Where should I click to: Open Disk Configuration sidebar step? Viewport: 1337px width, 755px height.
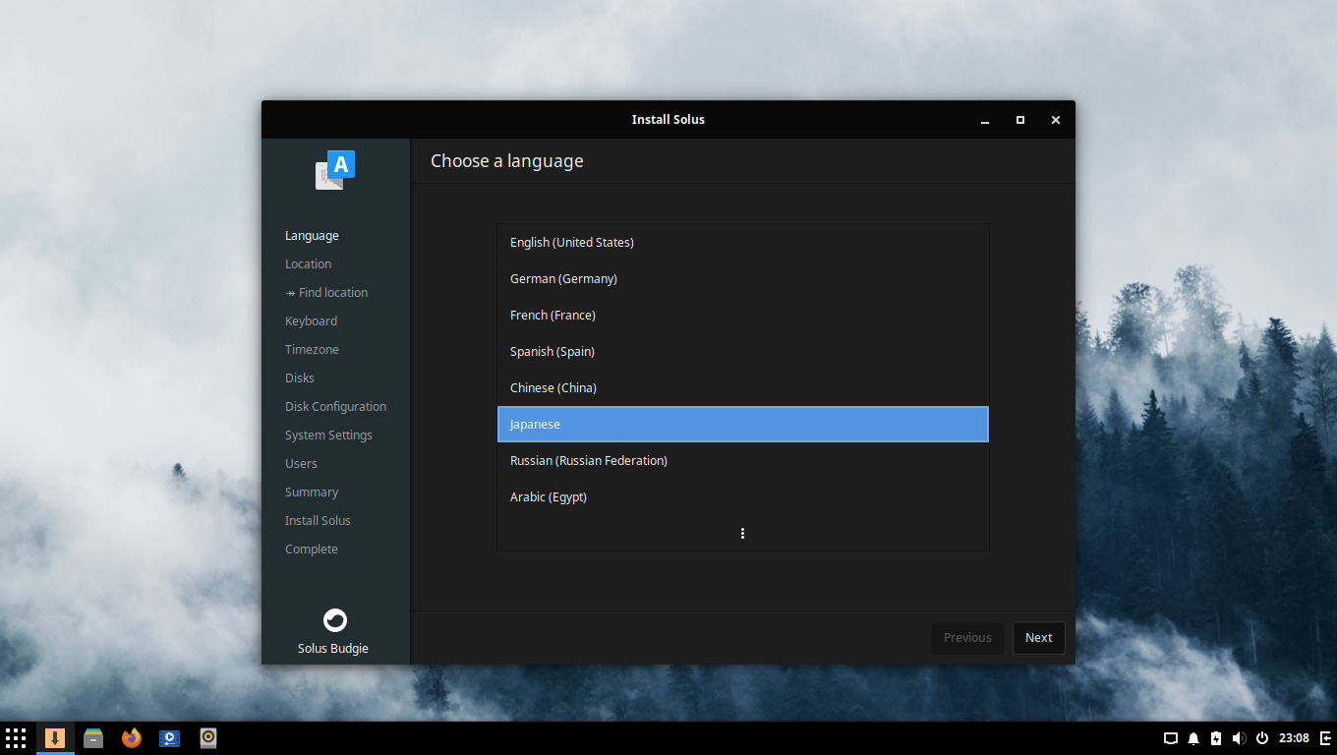click(x=335, y=407)
